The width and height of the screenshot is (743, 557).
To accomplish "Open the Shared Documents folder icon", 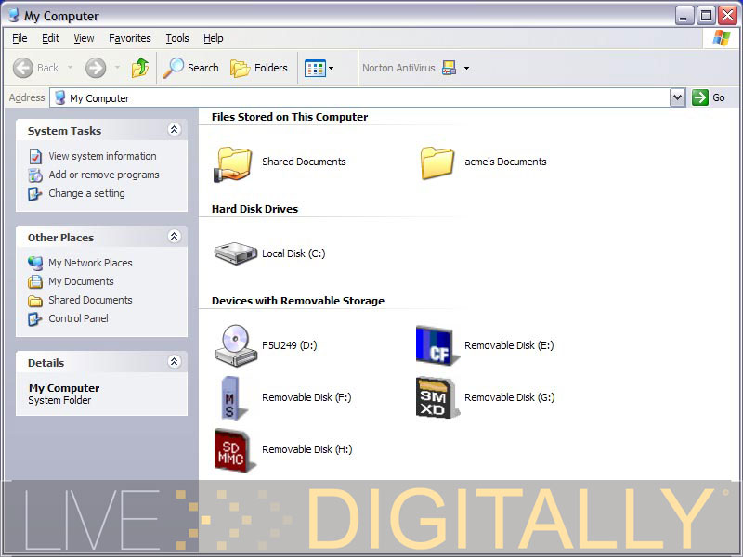I will tap(234, 162).
